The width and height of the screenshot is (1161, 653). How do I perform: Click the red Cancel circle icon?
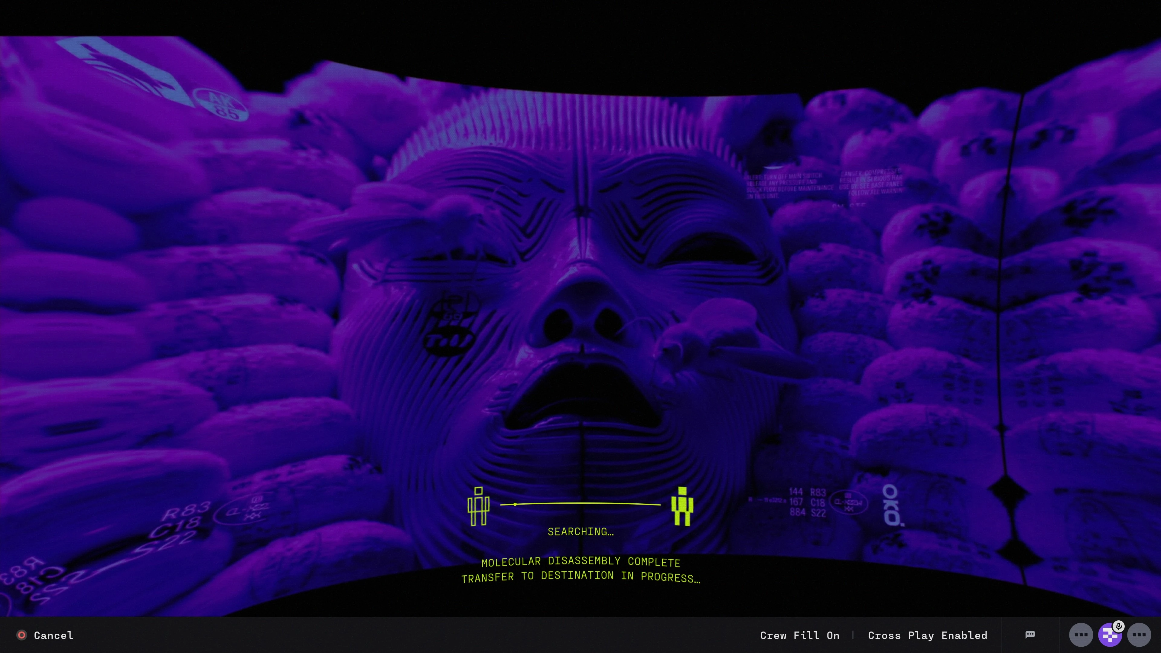pyautogui.click(x=21, y=635)
